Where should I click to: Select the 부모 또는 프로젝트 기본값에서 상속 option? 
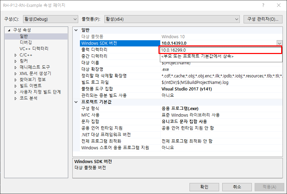[221, 56]
